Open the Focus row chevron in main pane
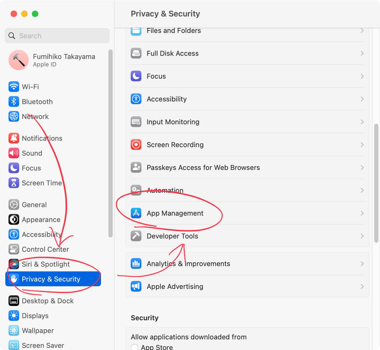The width and height of the screenshot is (380, 350). [362, 76]
